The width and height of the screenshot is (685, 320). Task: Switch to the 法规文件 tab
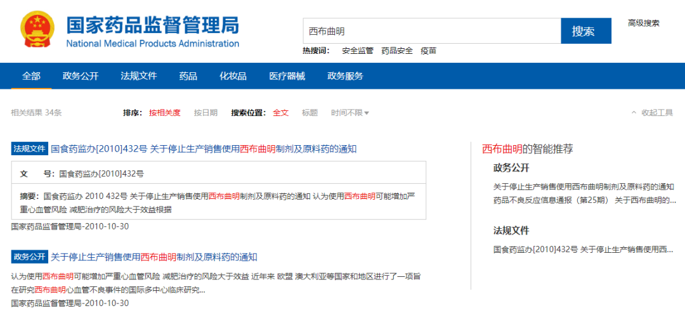(x=139, y=77)
